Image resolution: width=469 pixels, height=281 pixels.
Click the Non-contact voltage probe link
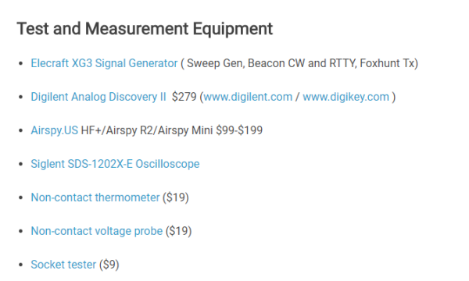click(97, 231)
